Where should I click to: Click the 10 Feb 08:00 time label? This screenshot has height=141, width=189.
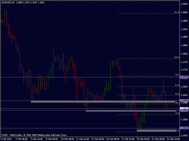click(67, 139)
